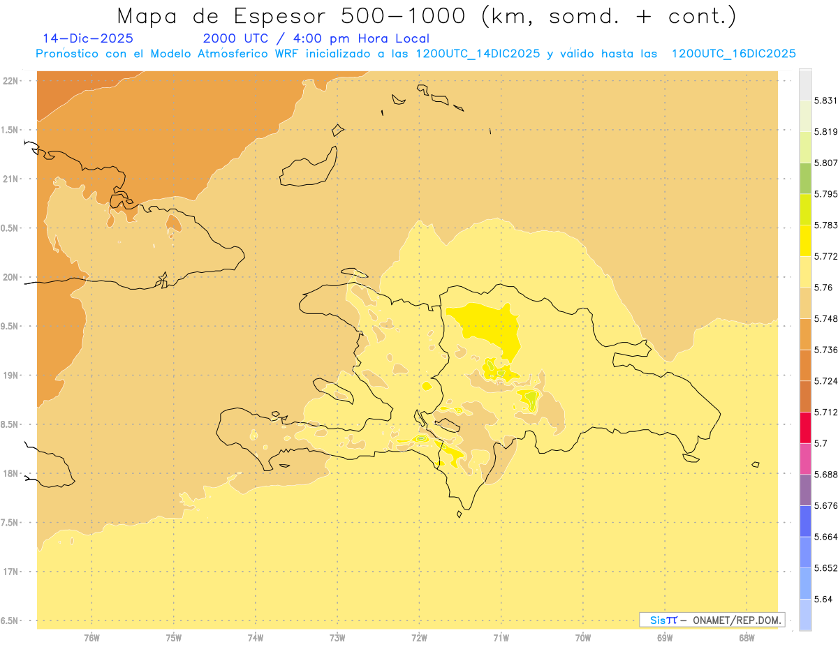838x647 pixels.
Task: Click the red legend swatch between 5.712 and 5.7
Action: pyautogui.click(x=805, y=427)
